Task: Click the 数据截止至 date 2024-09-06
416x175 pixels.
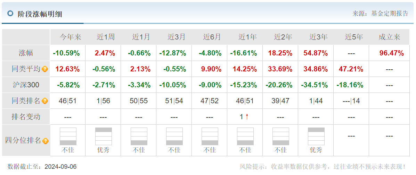Action: pos(60,167)
